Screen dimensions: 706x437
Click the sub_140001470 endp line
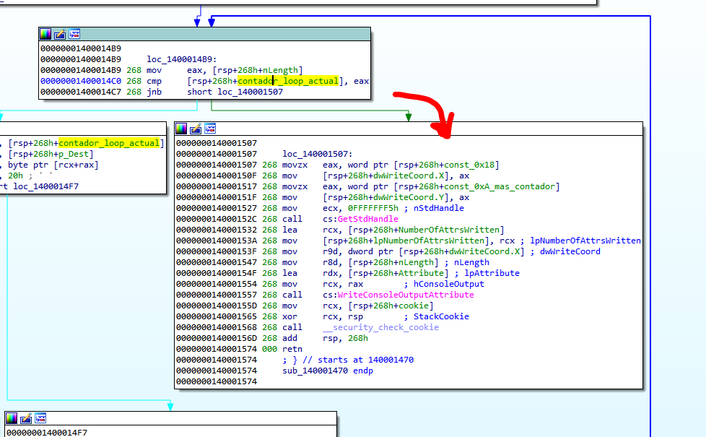[328, 371]
